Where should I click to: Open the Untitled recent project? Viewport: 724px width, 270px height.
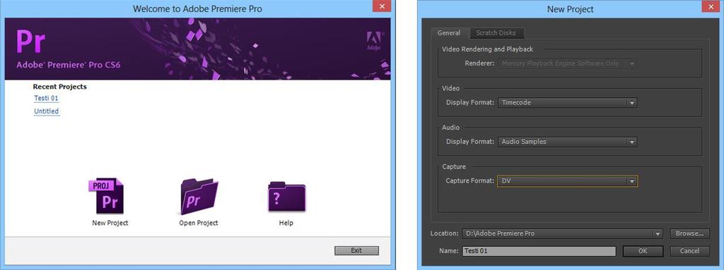(x=47, y=111)
